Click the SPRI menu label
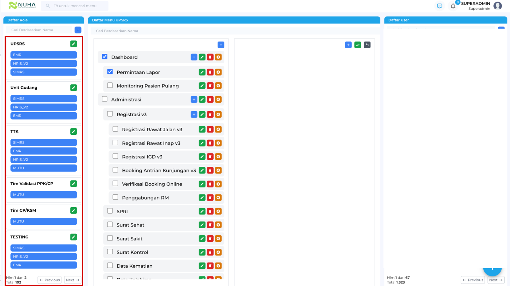This screenshot has height=286, width=510. pos(122,212)
